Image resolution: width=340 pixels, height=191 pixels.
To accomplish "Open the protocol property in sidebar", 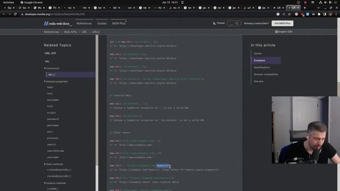I will [53, 138].
